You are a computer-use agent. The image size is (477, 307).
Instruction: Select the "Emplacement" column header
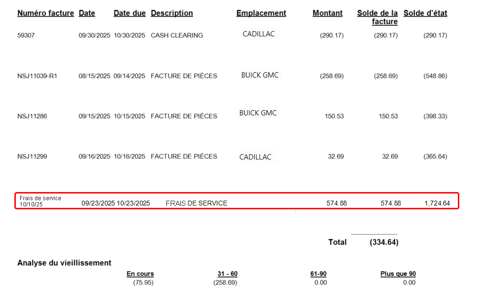pyautogui.click(x=261, y=13)
